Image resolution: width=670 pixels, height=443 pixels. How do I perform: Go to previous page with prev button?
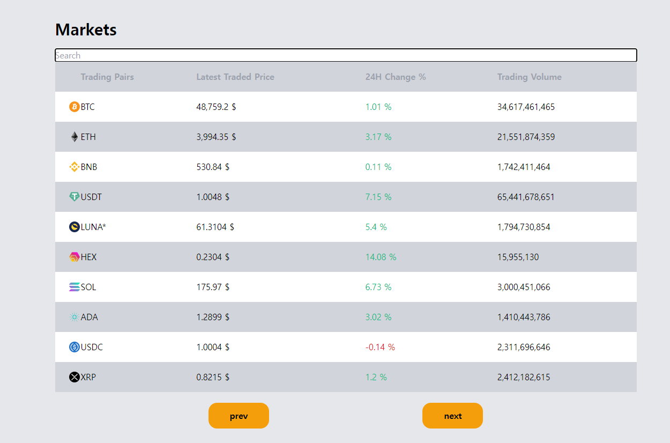(x=239, y=416)
